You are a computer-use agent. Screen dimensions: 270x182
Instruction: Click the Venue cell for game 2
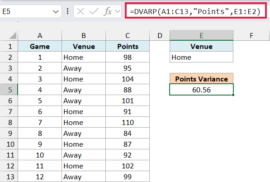tap(84, 68)
